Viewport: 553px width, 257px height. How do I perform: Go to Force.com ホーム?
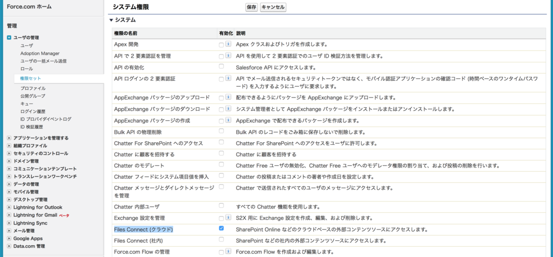click(29, 6)
